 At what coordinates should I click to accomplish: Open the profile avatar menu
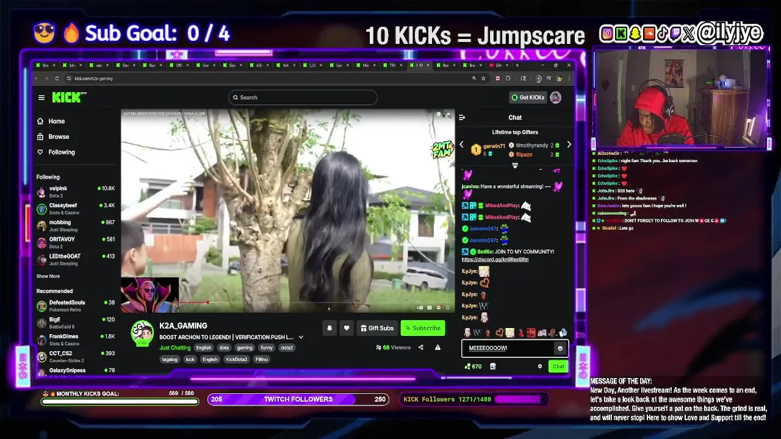pyautogui.click(x=555, y=98)
